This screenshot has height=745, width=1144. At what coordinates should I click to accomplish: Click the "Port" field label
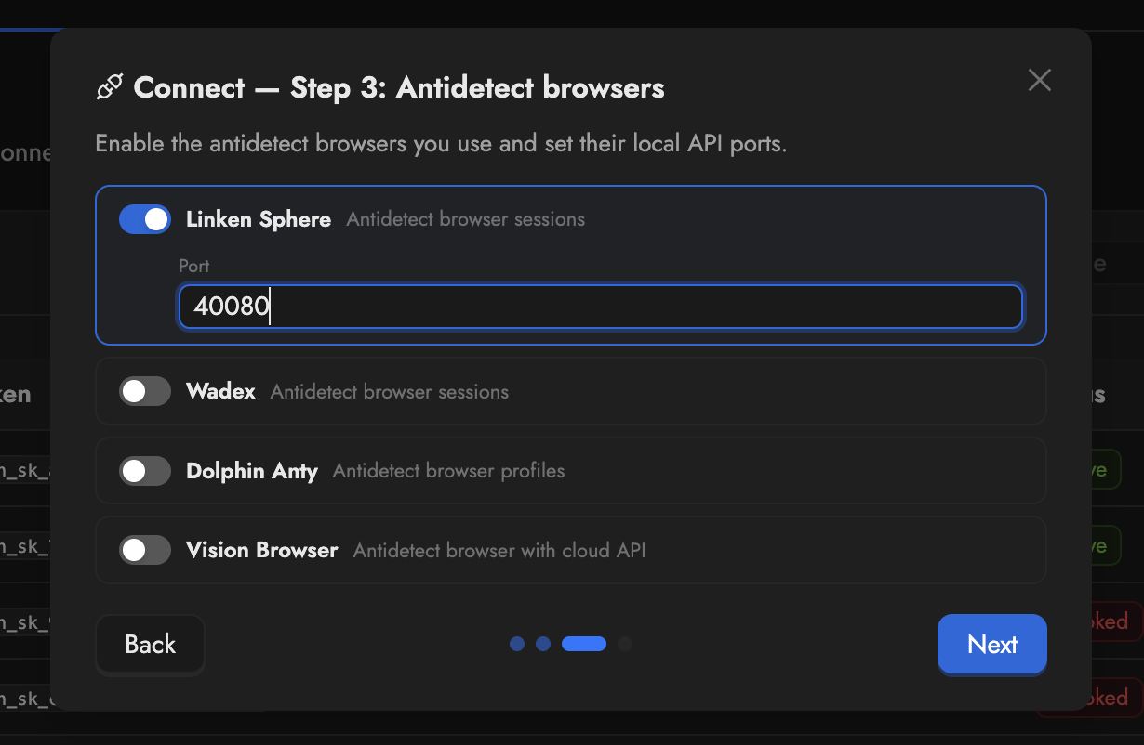pyautogui.click(x=194, y=266)
